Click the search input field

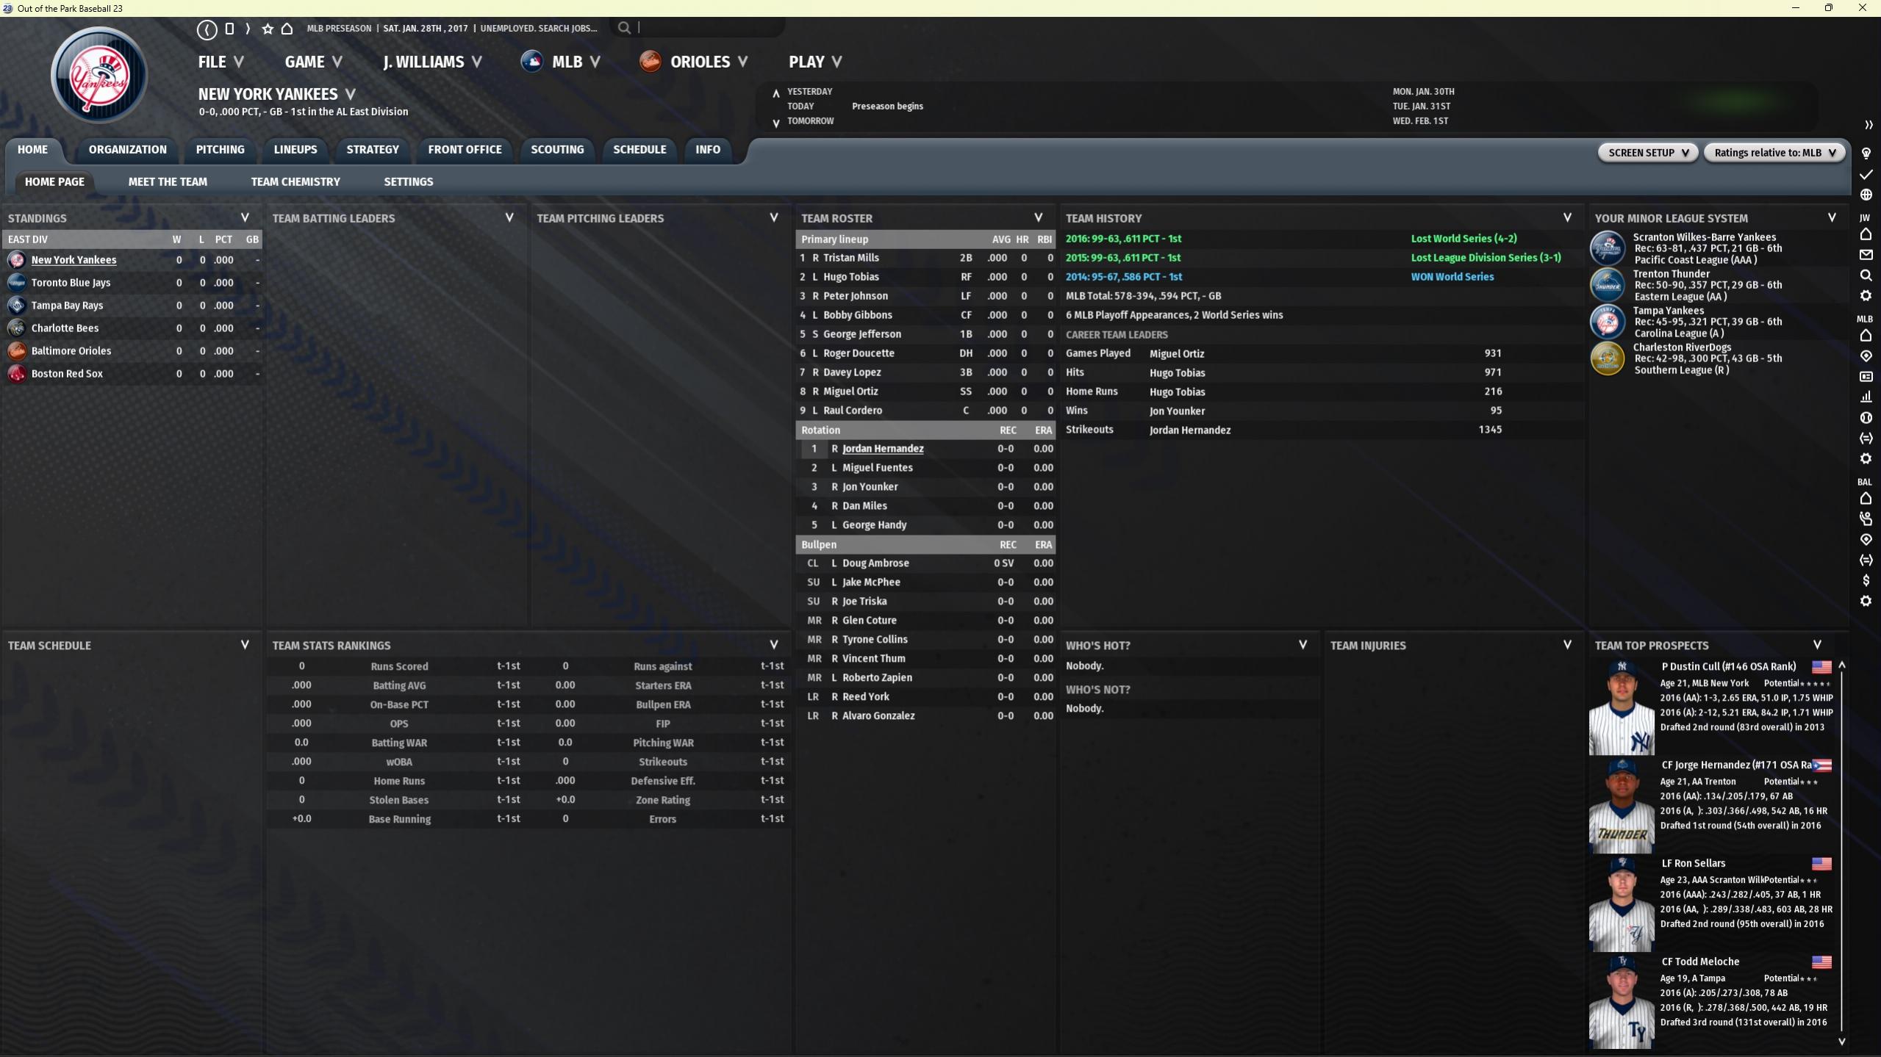click(x=706, y=28)
